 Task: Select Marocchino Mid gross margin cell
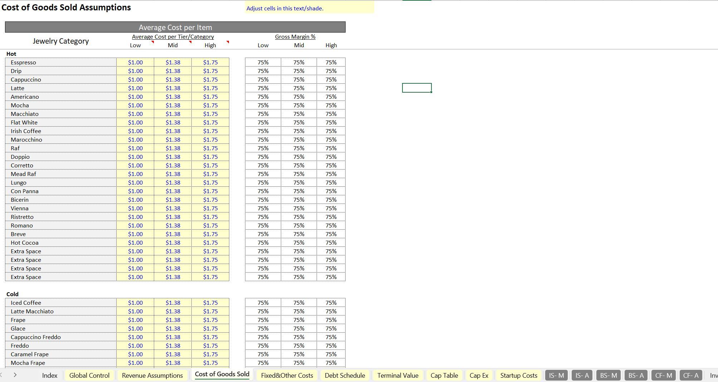pos(299,139)
